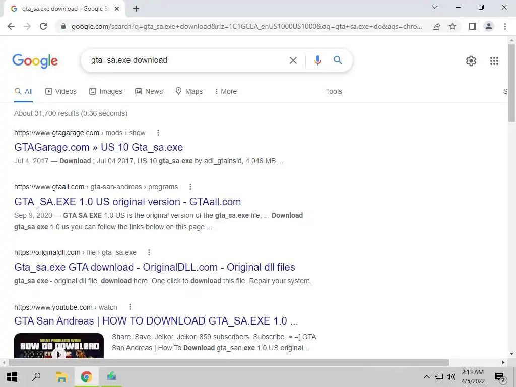Open the search Tools options
This screenshot has height=387, width=516.
click(x=334, y=92)
